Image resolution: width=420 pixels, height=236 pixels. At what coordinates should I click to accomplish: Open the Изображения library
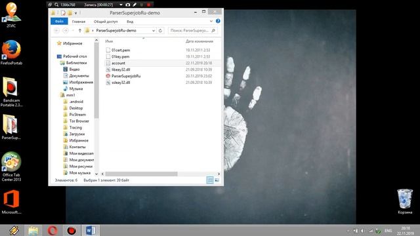pos(81,82)
